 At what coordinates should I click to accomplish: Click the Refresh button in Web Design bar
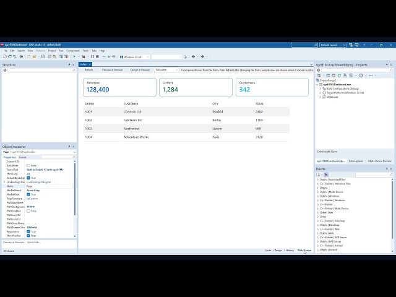point(88,70)
